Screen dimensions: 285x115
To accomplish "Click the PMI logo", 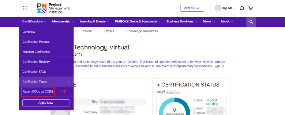I will coord(53,8).
